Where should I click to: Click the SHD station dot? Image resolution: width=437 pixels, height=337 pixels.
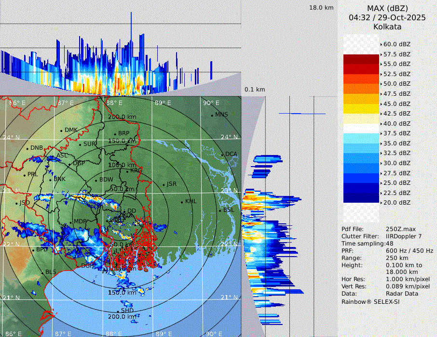tap(122, 311)
